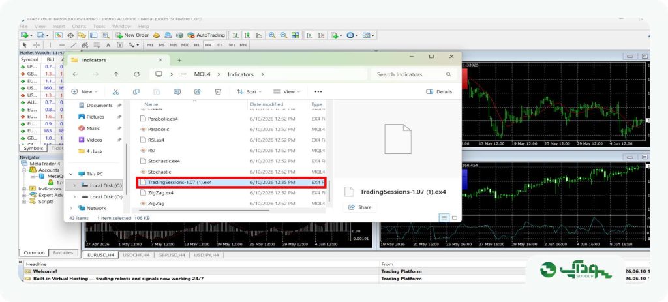Open the File menu in MetaTrader
The width and height of the screenshot is (668, 302).
(23, 26)
